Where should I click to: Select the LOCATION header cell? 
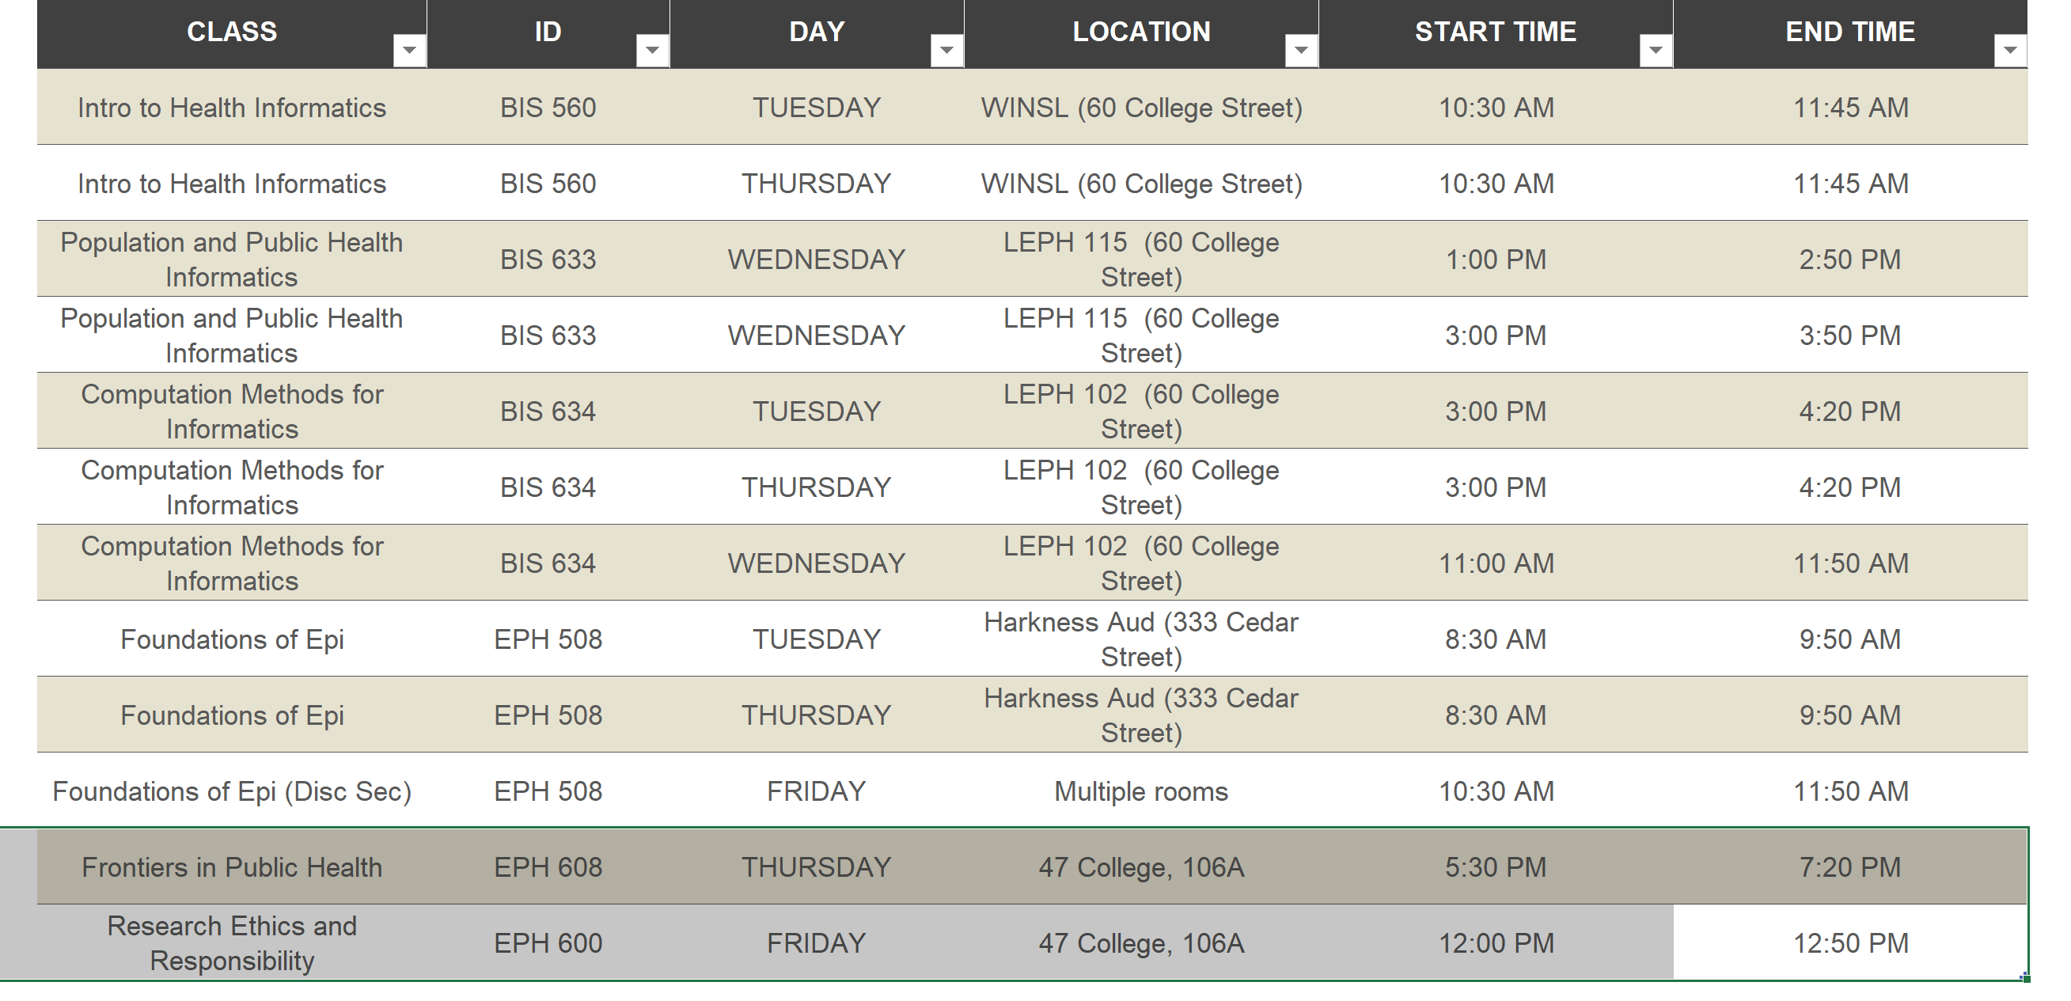click(1141, 34)
